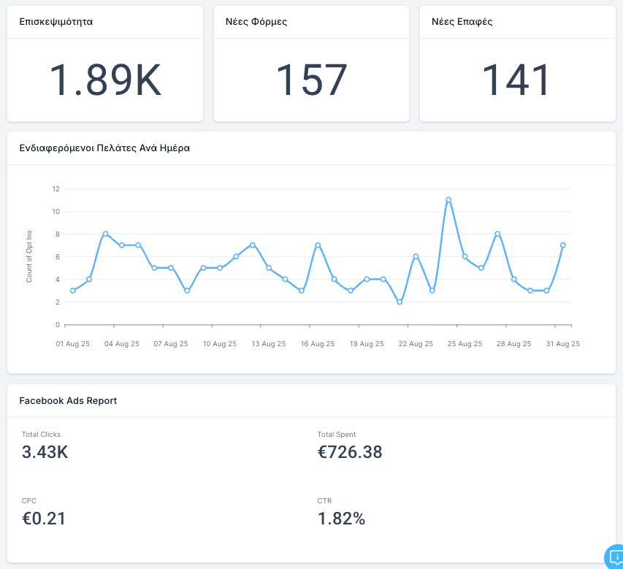Click the 1.89K visits value
Image resolution: width=623 pixels, height=569 pixels.
tap(105, 80)
